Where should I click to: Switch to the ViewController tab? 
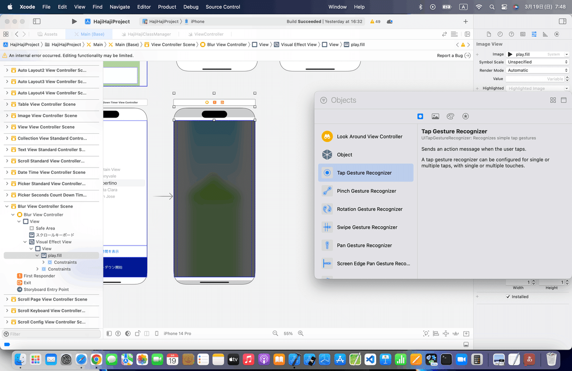point(205,34)
